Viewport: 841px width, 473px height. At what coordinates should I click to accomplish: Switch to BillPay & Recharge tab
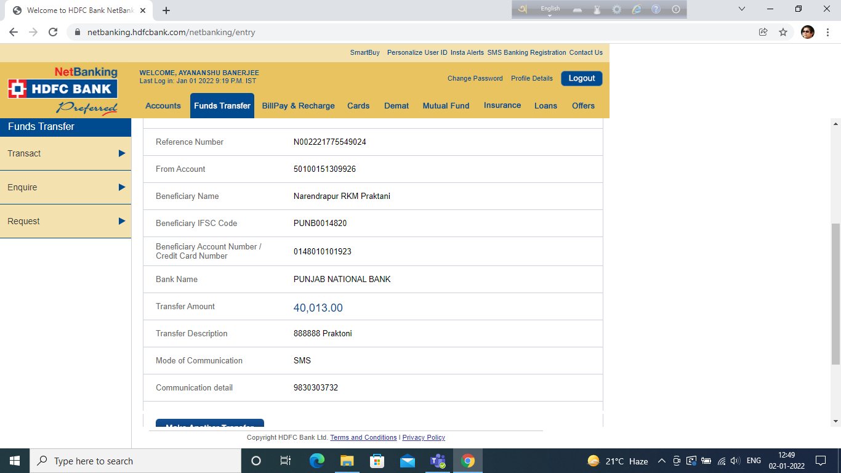(298, 106)
